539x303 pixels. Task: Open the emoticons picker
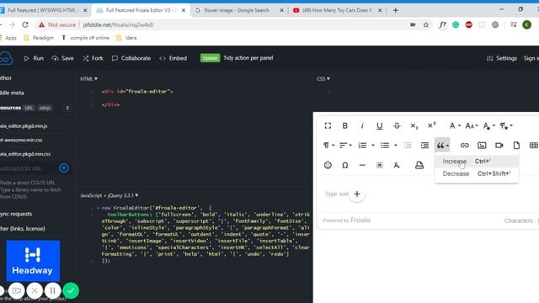328,165
